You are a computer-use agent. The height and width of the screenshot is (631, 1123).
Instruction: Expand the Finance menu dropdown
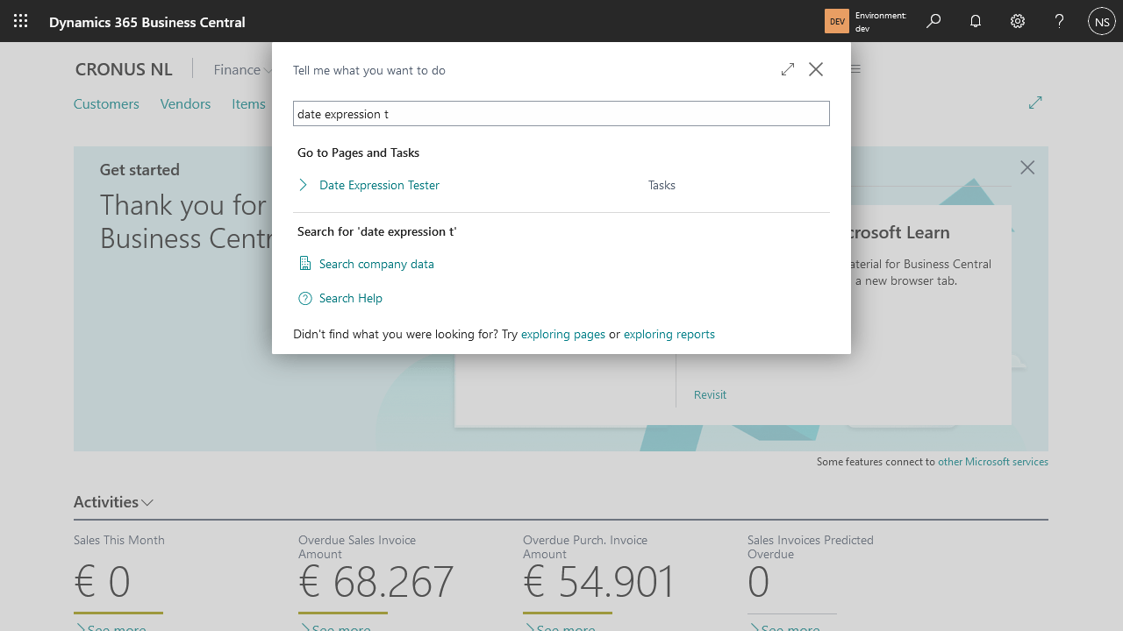[244, 69]
